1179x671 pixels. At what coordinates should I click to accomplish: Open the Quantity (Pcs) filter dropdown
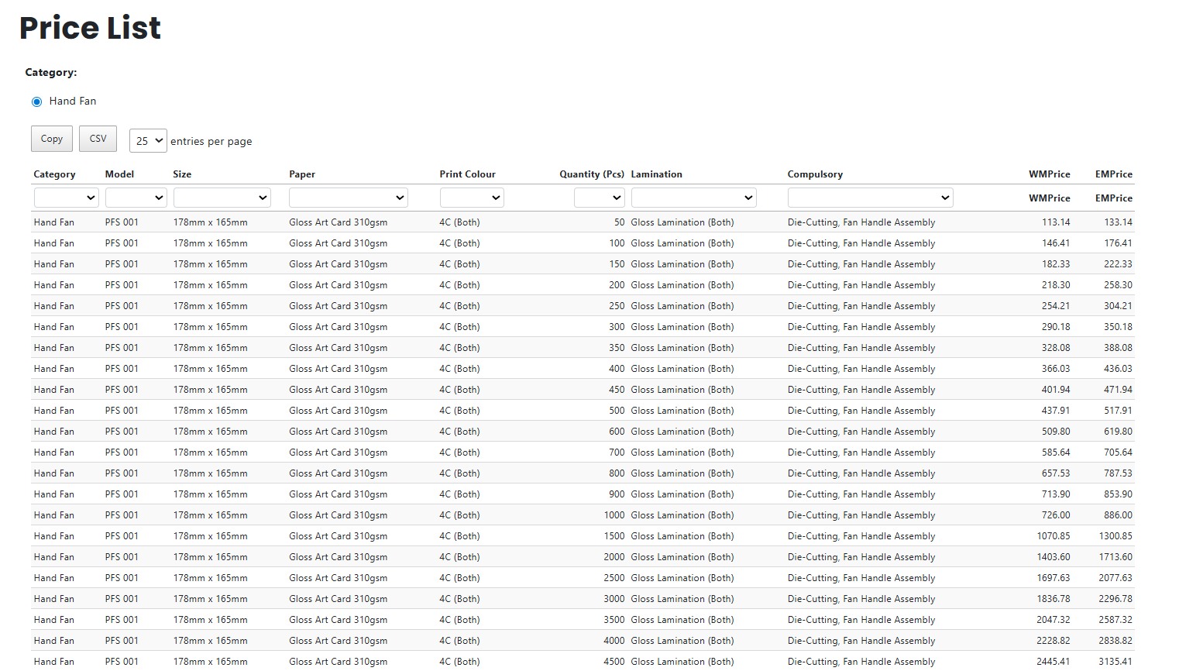(599, 198)
